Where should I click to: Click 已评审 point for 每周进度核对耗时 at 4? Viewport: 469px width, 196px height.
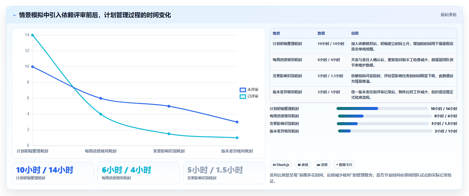pyautogui.click(x=101, y=114)
